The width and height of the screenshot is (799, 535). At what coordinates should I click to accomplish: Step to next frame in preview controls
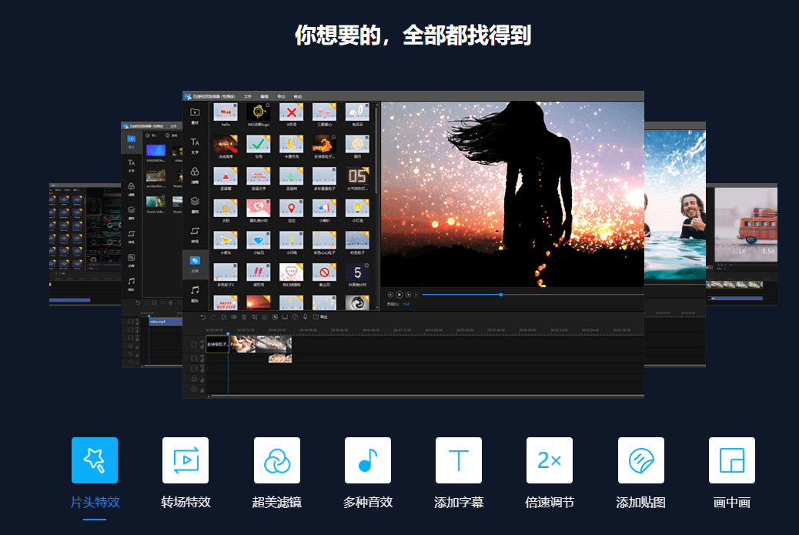coord(408,295)
